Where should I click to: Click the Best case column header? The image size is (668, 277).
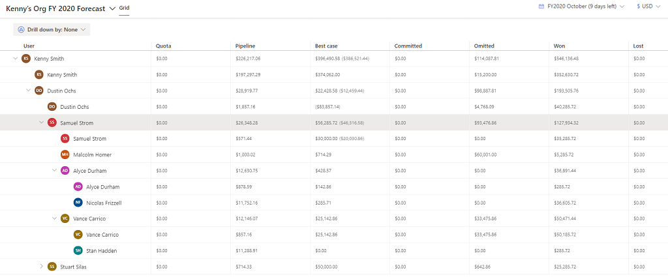pos(326,46)
